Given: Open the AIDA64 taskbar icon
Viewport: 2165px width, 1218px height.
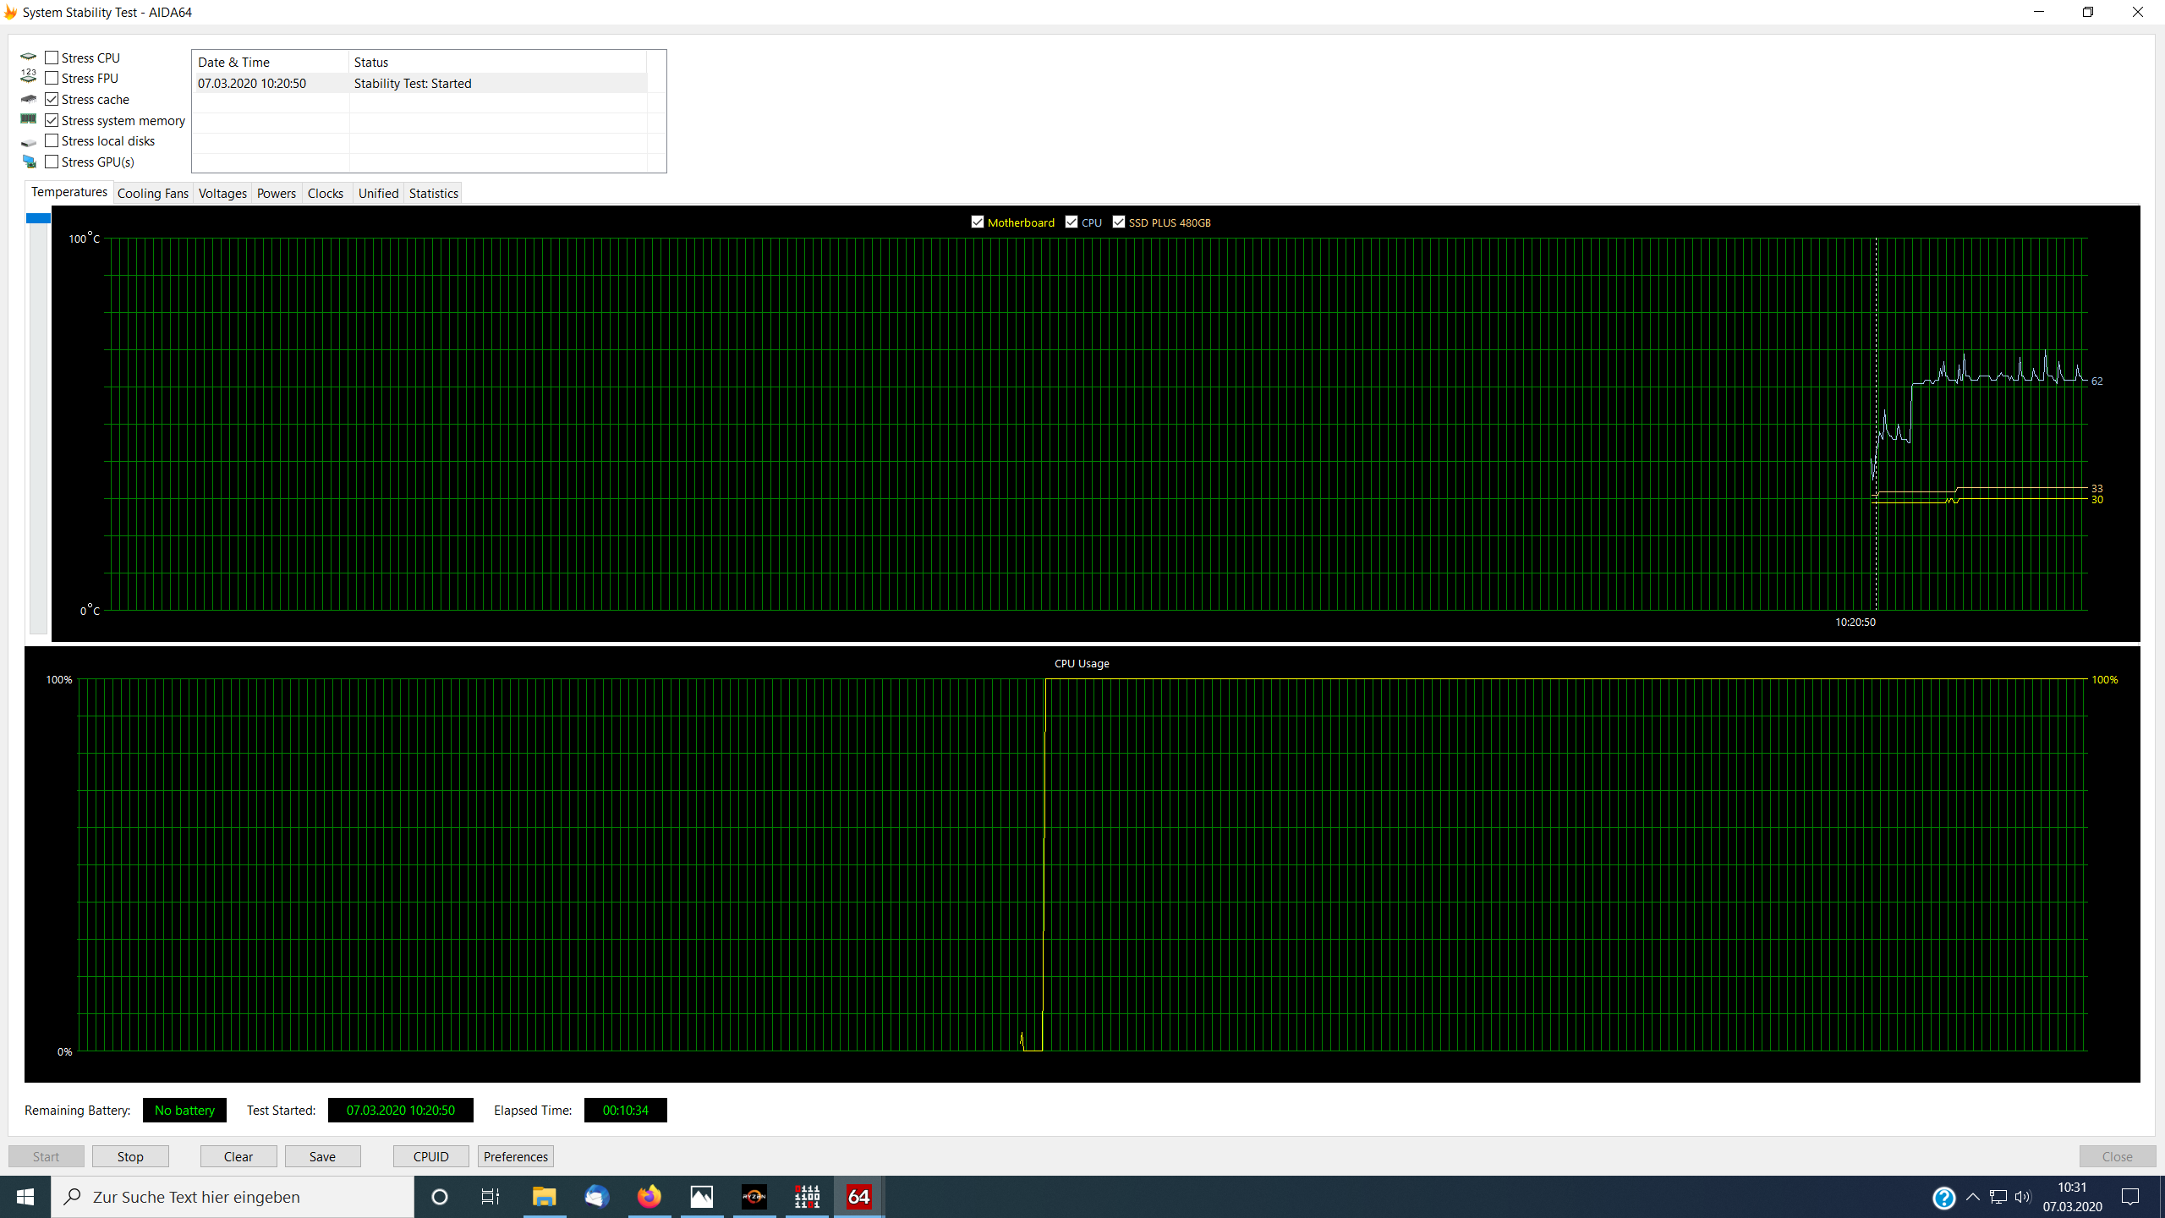Looking at the screenshot, I should [x=858, y=1197].
